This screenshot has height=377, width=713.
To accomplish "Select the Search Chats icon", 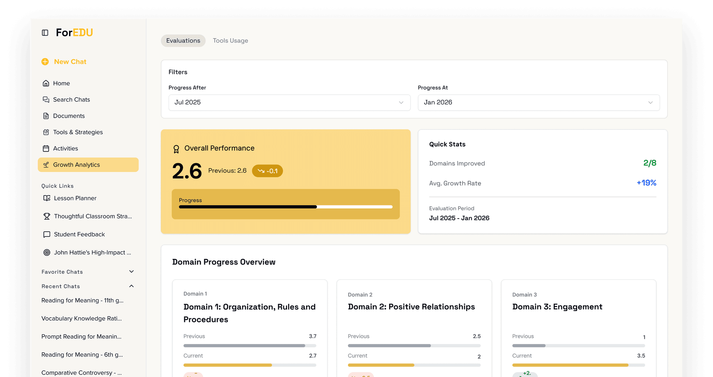I will coord(46,99).
